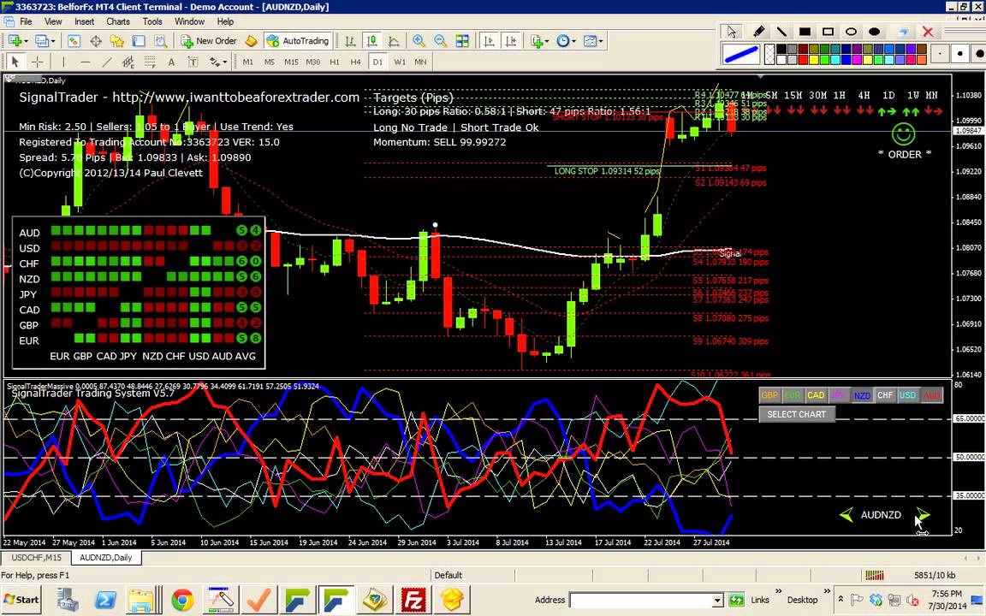Select the Fibonacci retracement tool
This screenshot has width=986, height=616.
[150, 62]
